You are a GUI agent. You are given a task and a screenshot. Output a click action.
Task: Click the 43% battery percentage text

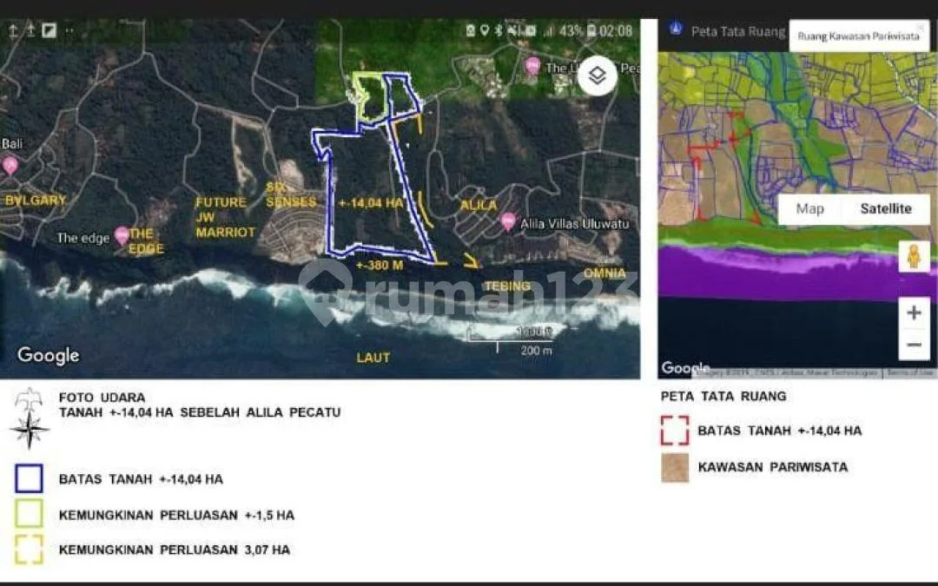(571, 30)
